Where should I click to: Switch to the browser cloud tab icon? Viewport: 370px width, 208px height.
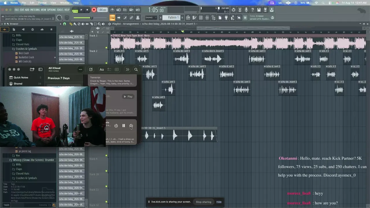point(42,29)
